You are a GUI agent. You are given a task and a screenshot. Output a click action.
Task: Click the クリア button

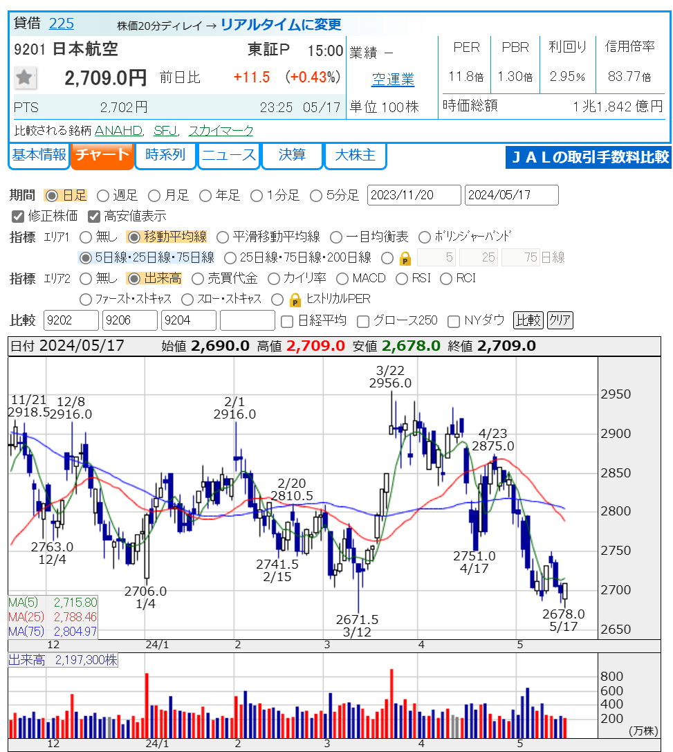tap(560, 320)
